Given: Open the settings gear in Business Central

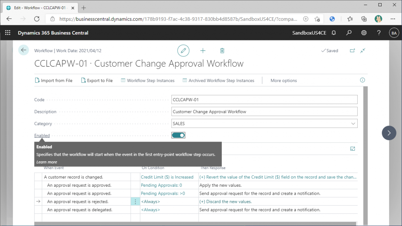Looking at the screenshot, I should click(364, 33).
